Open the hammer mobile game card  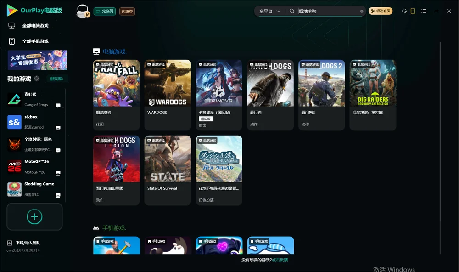116,245
